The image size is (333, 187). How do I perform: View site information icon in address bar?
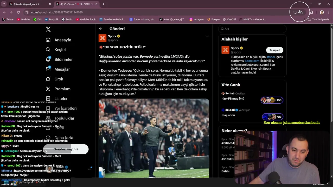tap(27, 12)
